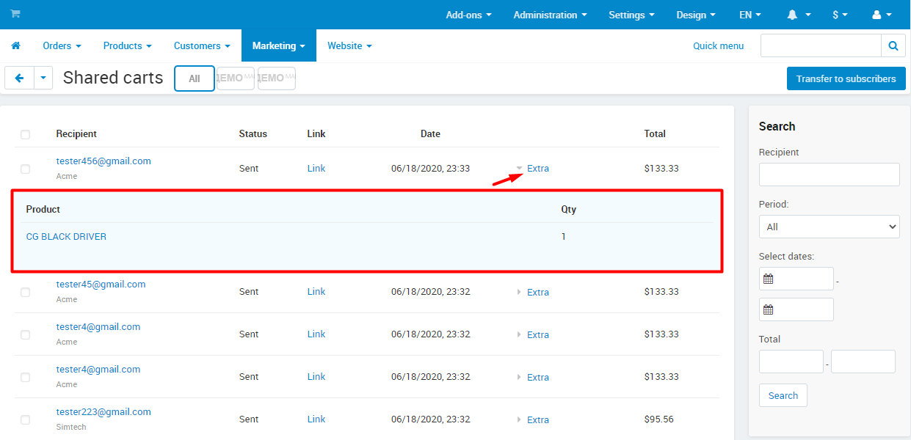Open the Period dropdown
Viewport: 911px width, 440px height.
(x=829, y=227)
